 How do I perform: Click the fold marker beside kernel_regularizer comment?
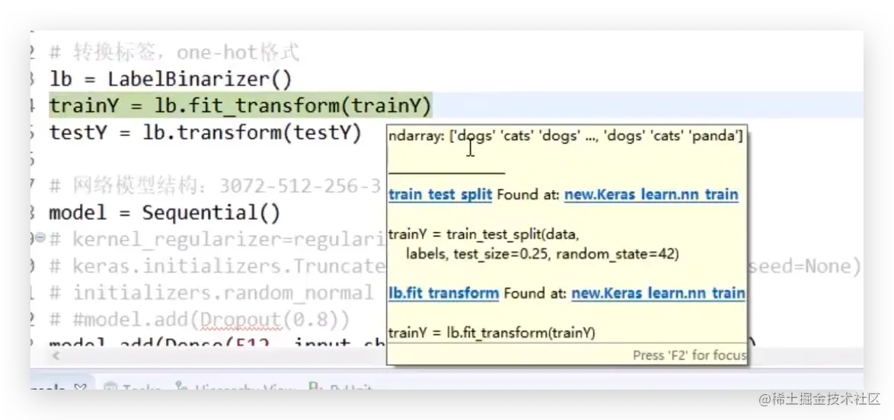40,237
